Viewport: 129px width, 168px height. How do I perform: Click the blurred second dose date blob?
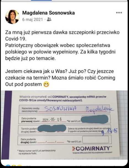pyautogui.click(x=52, y=128)
